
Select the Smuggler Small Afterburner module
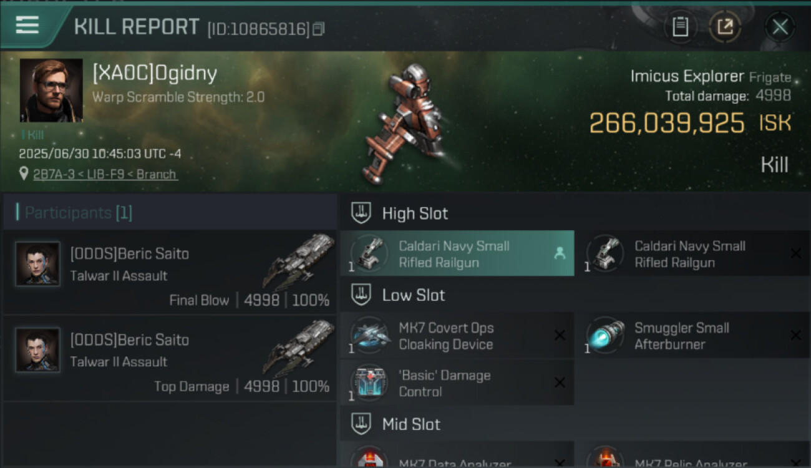tap(693, 336)
